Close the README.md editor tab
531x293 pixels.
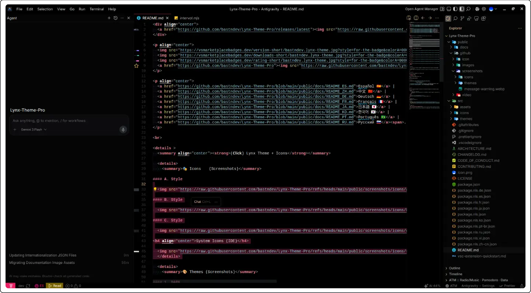pyautogui.click(x=167, y=18)
